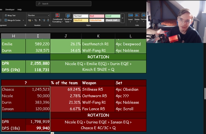Click the Insert cells icon
This screenshot has height=134, width=206.
click(x=130, y=15)
